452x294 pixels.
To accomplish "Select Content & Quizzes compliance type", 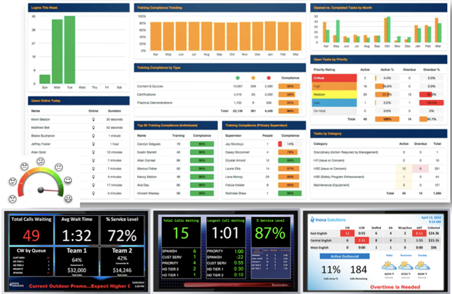I will click(150, 86).
